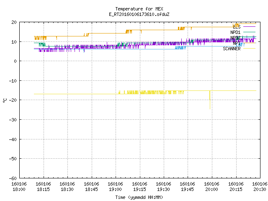Viewport: 268px width, 201px height.
Task: Click the x-axis tick label '160106 18:00'
Action: pos(19,186)
